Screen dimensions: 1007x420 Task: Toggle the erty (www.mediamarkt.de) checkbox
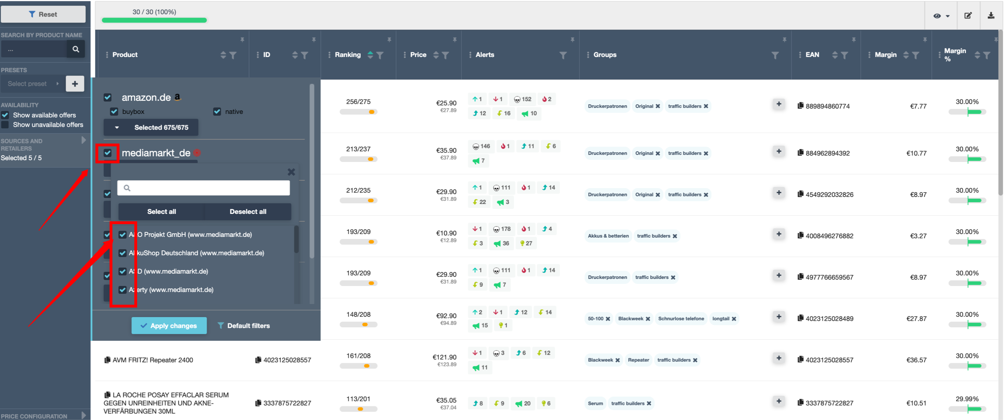[122, 290]
